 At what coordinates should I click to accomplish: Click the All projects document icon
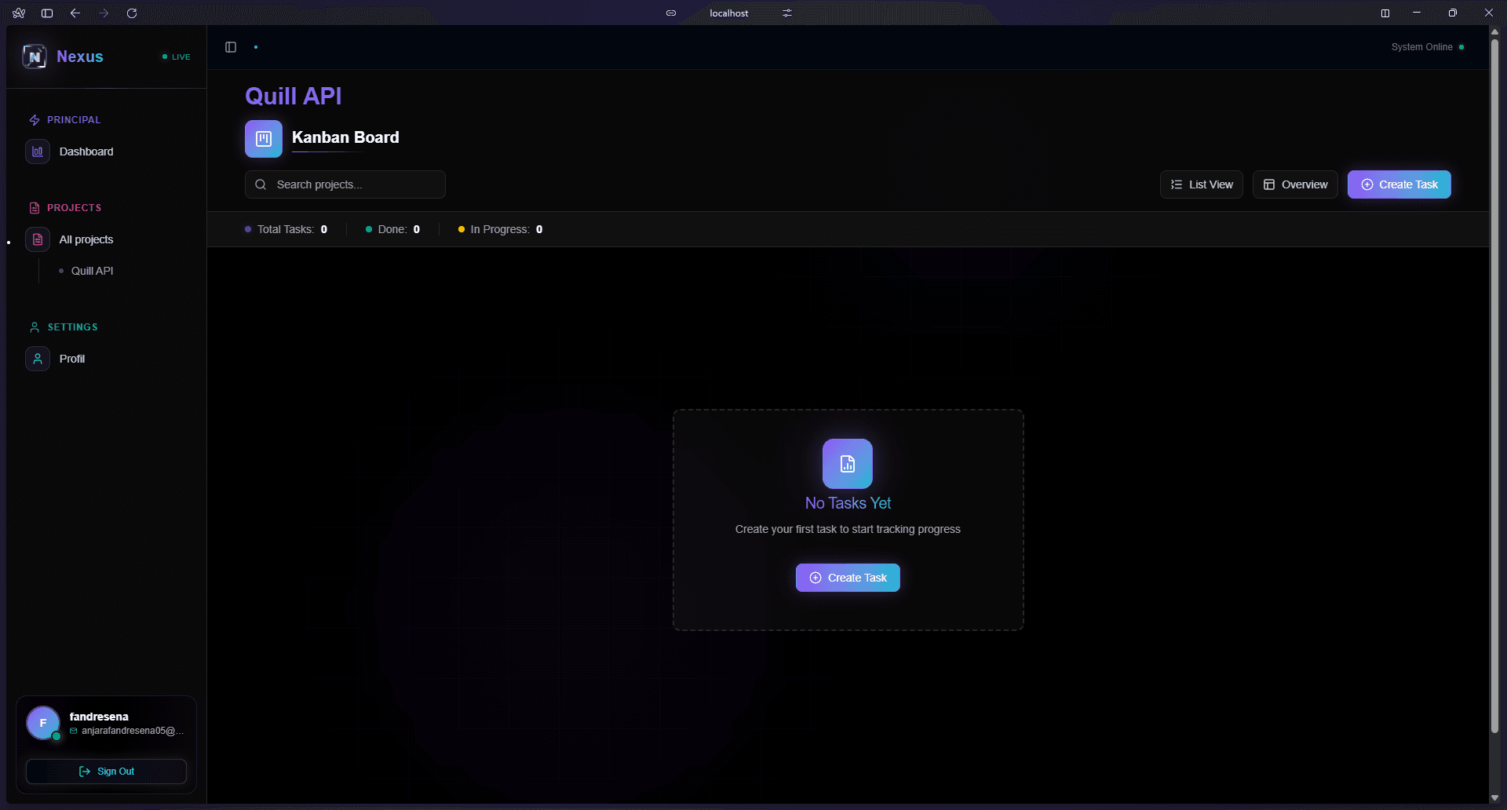38,239
